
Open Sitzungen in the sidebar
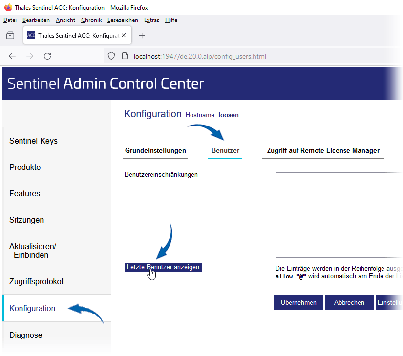pos(26,220)
